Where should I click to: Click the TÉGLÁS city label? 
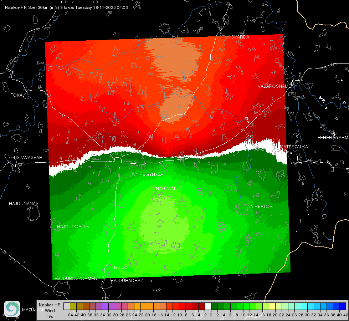pyautogui.click(x=120, y=267)
